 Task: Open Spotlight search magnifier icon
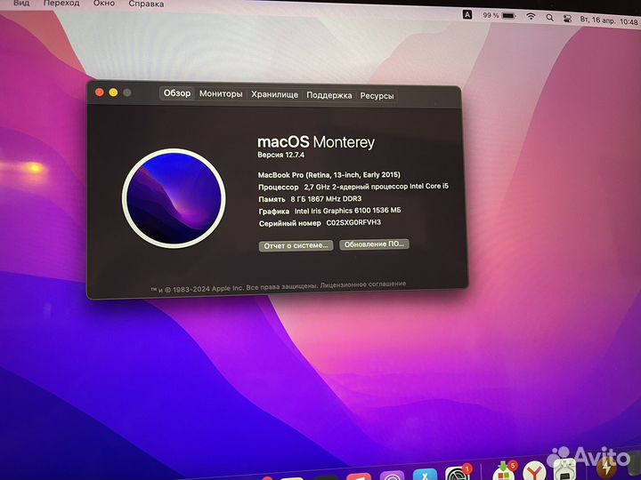[550, 18]
